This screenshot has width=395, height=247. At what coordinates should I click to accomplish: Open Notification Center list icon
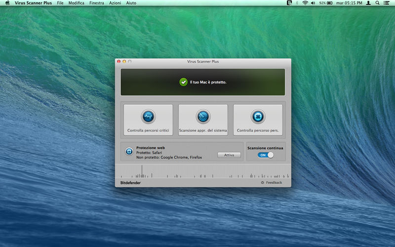click(x=386, y=3)
